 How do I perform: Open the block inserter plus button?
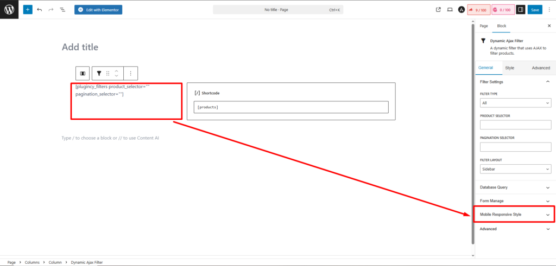(x=28, y=10)
